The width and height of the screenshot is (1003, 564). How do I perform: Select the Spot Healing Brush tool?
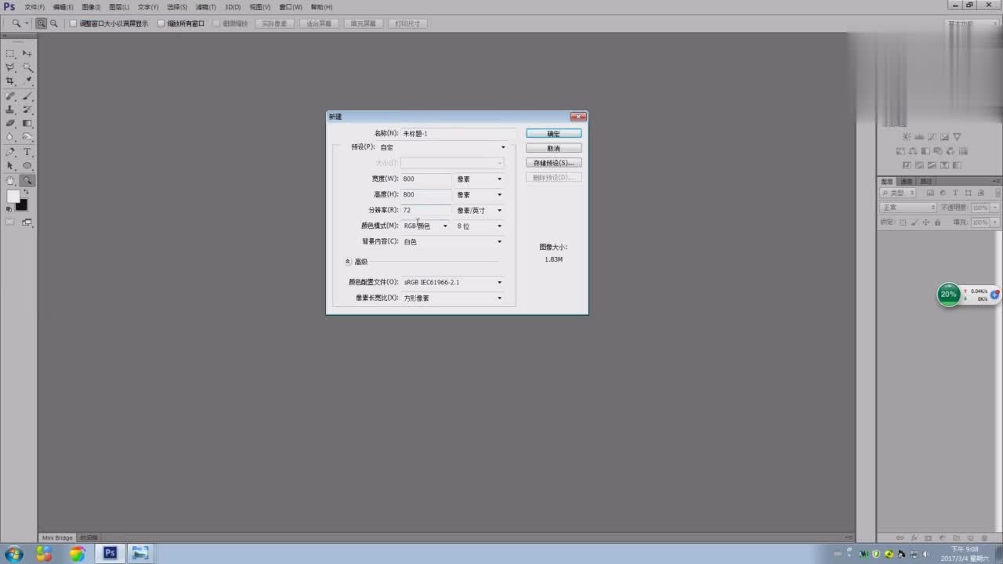pyautogui.click(x=10, y=96)
